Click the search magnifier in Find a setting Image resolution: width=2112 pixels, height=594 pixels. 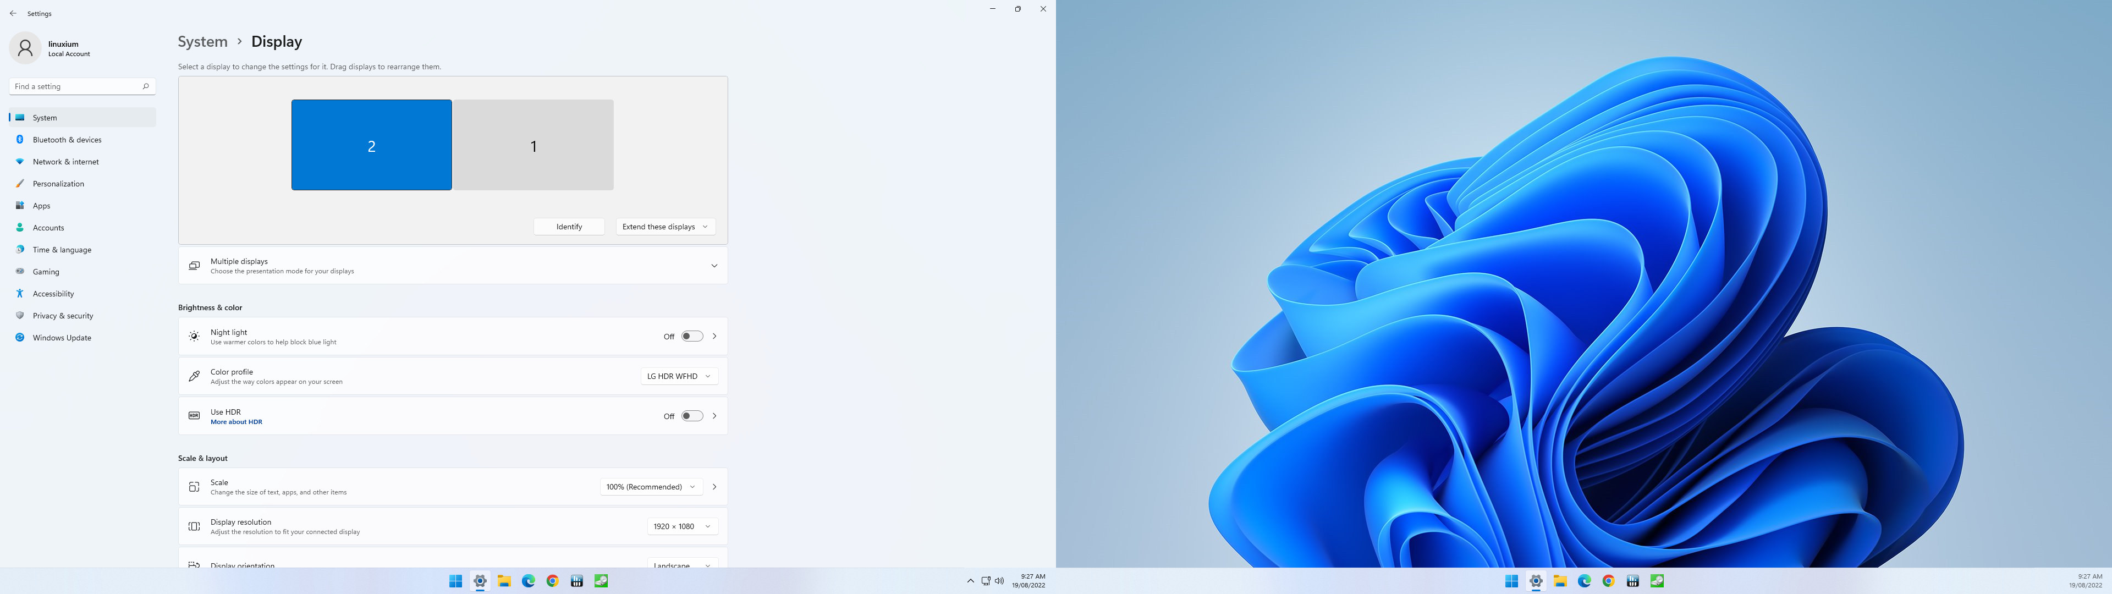[x=145, y=86]
